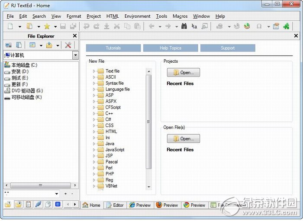Click the download arrow toolbar icon
This screenshot has height=221, width=303.
click(x=106, y=26)
